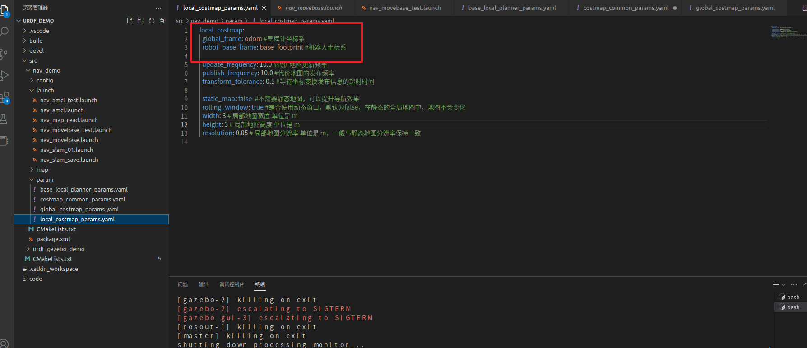Image resolution: width=807 pixels, height=348 pixels.
Task: Create a new terminal with plus icon
Action: click(x=776, y=284)
